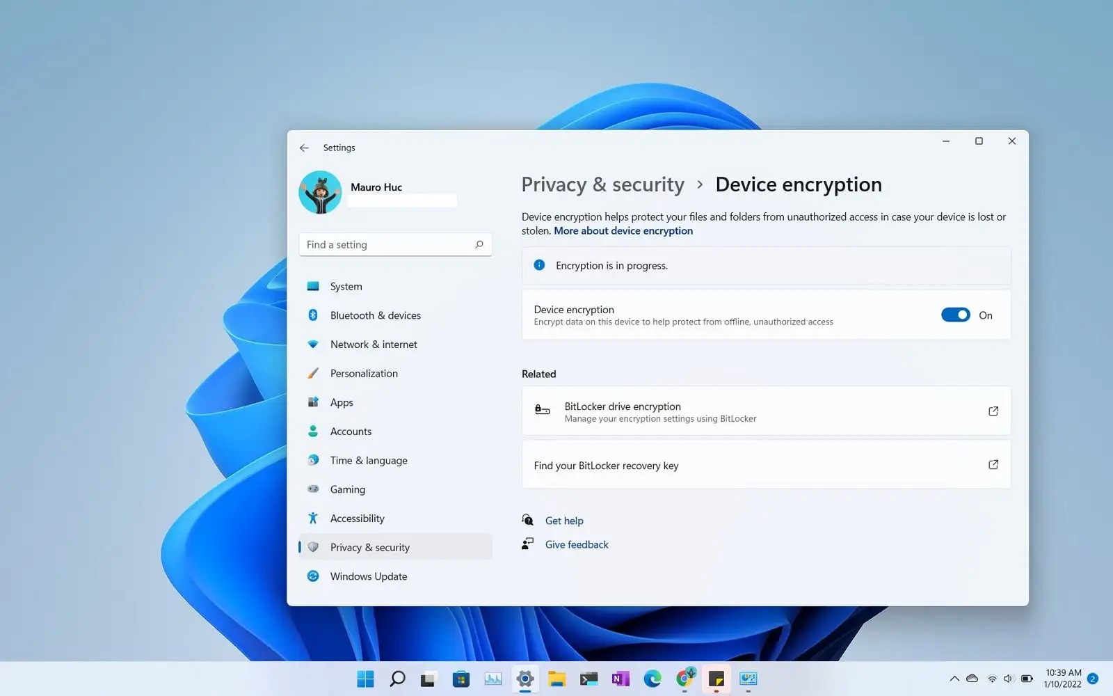Click the back arrow in Settings
1113x696 pixels.
[x=304, y=148]
